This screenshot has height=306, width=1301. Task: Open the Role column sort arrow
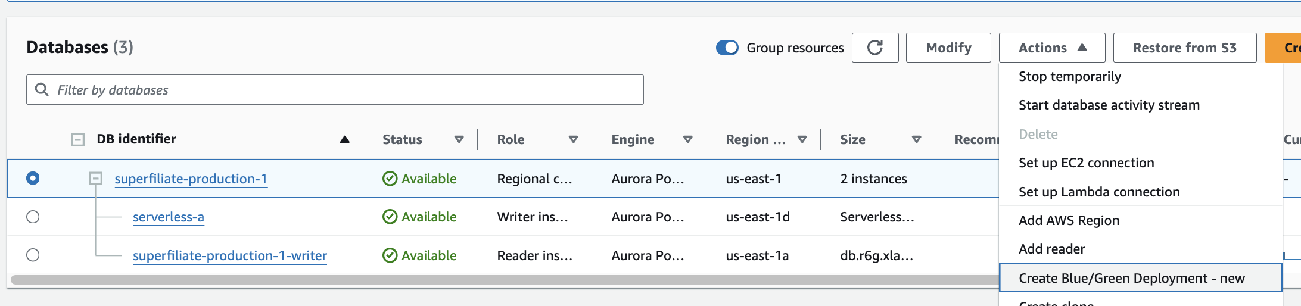[573, 139]
